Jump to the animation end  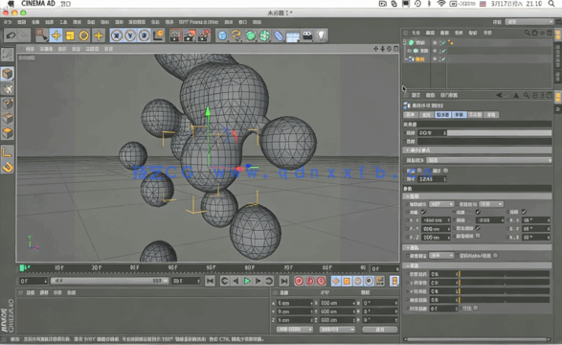pos(283,281)
